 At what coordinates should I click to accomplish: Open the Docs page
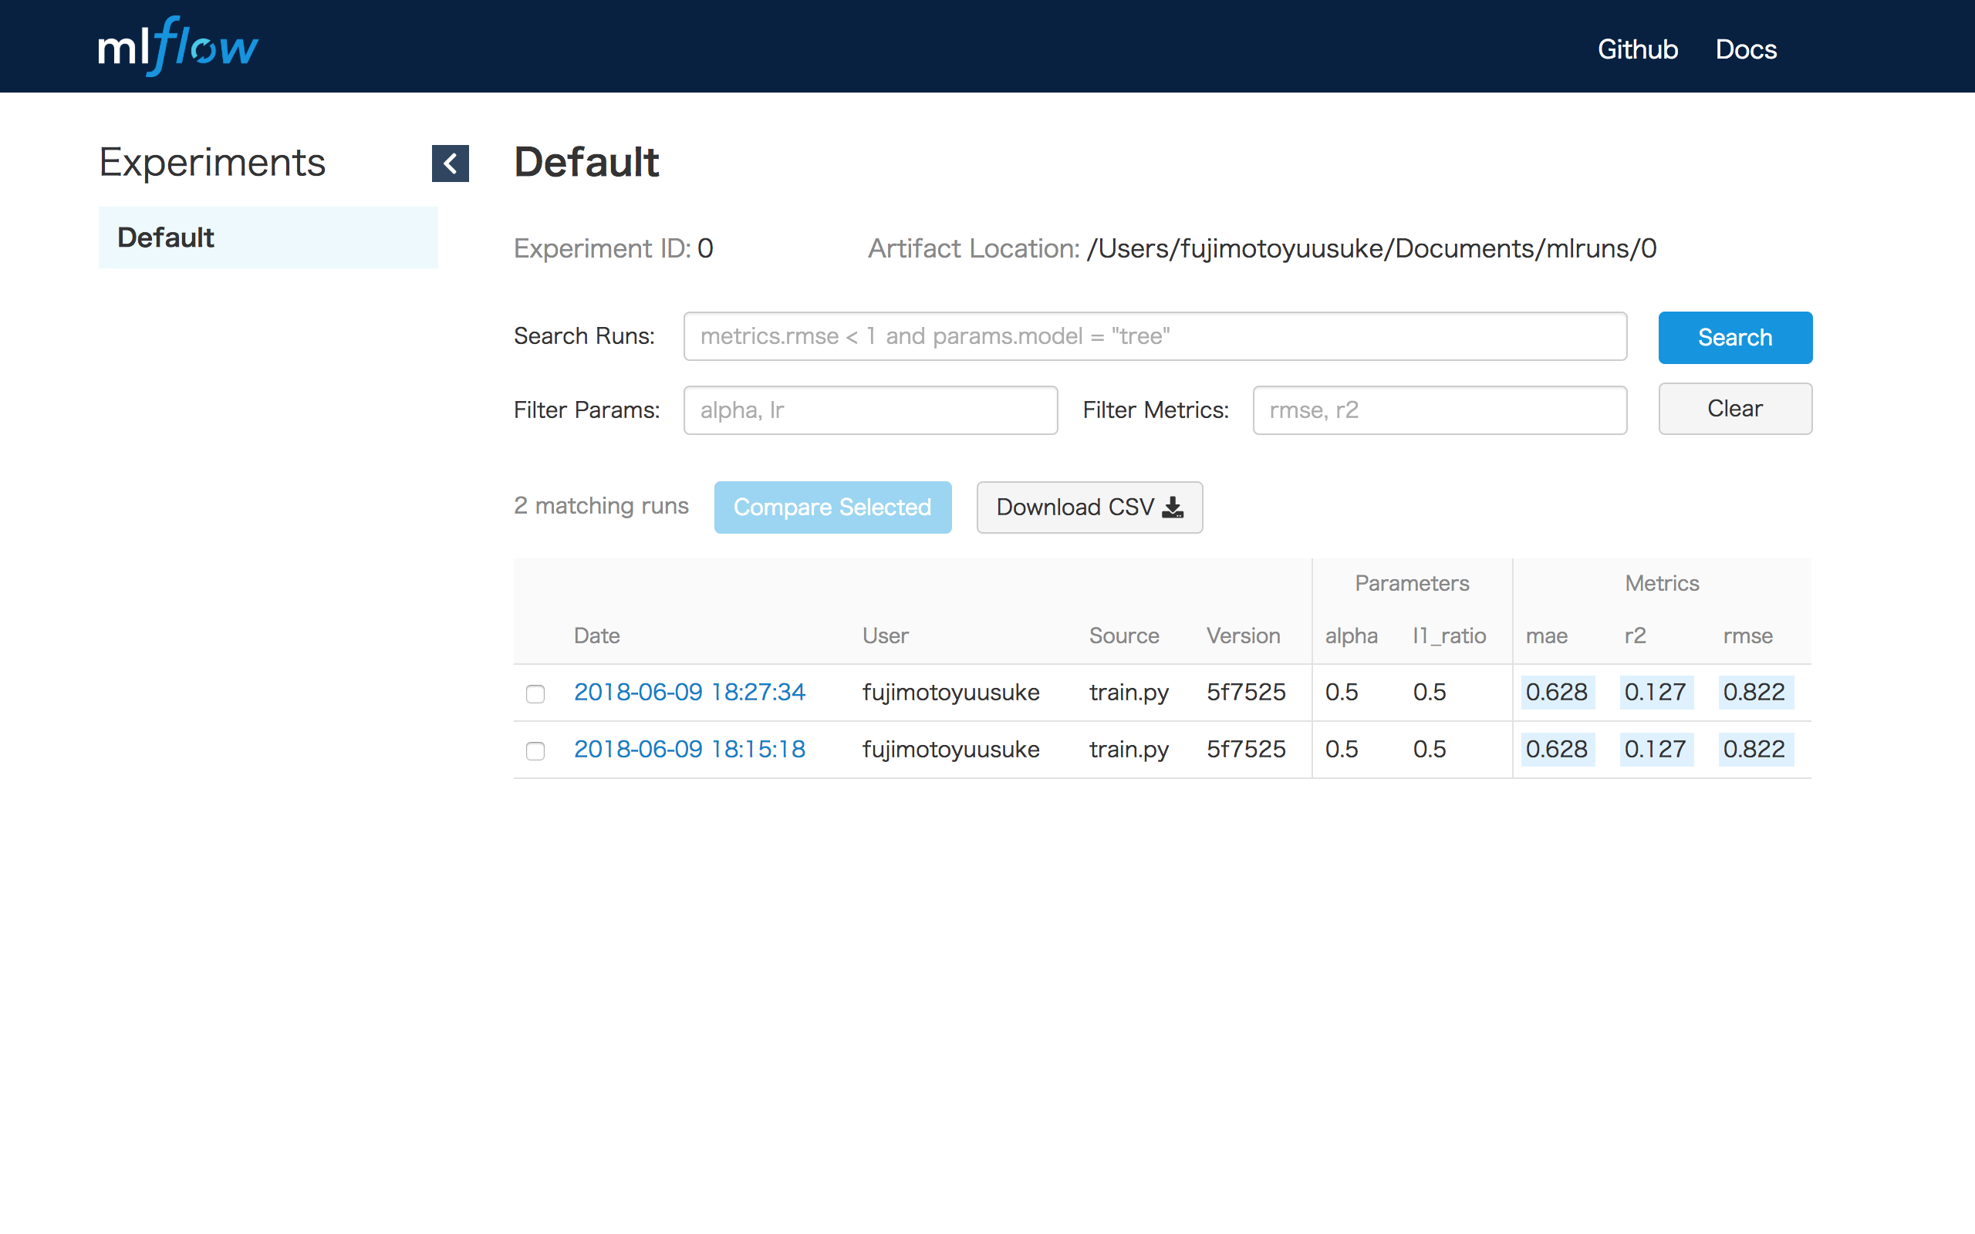tap(1746, 49)
